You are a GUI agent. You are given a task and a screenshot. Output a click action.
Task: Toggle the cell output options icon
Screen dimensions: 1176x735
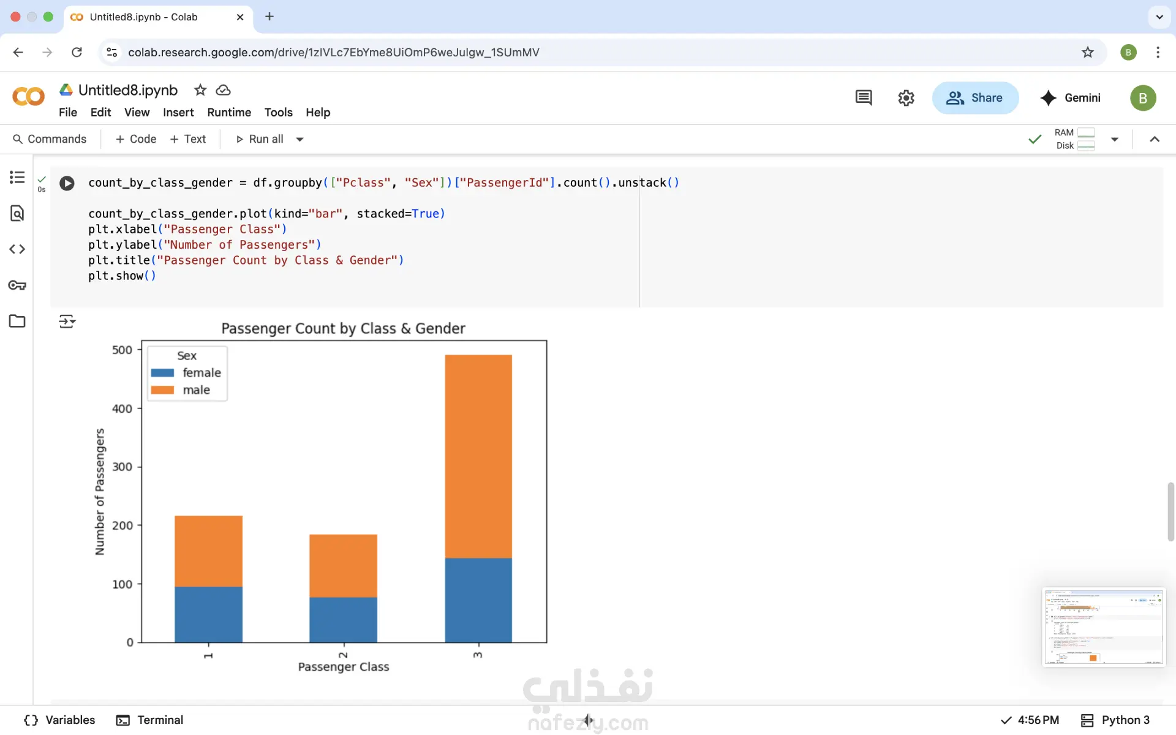(67, 322)
